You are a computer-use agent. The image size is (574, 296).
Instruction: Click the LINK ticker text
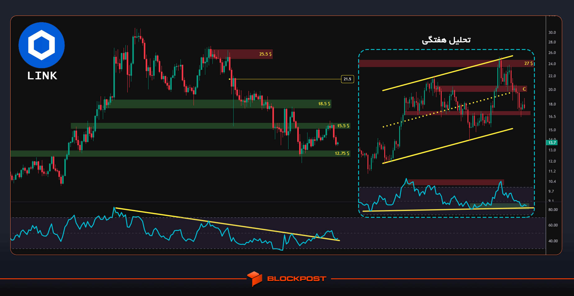pos(42,76)
